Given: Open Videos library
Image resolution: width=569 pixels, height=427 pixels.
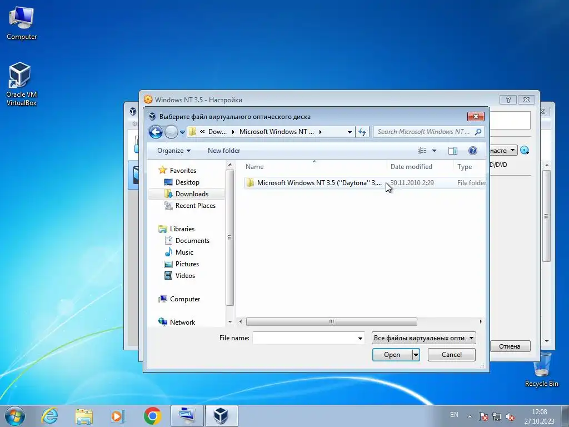Looking at the screenshot, I should [179, 276].
